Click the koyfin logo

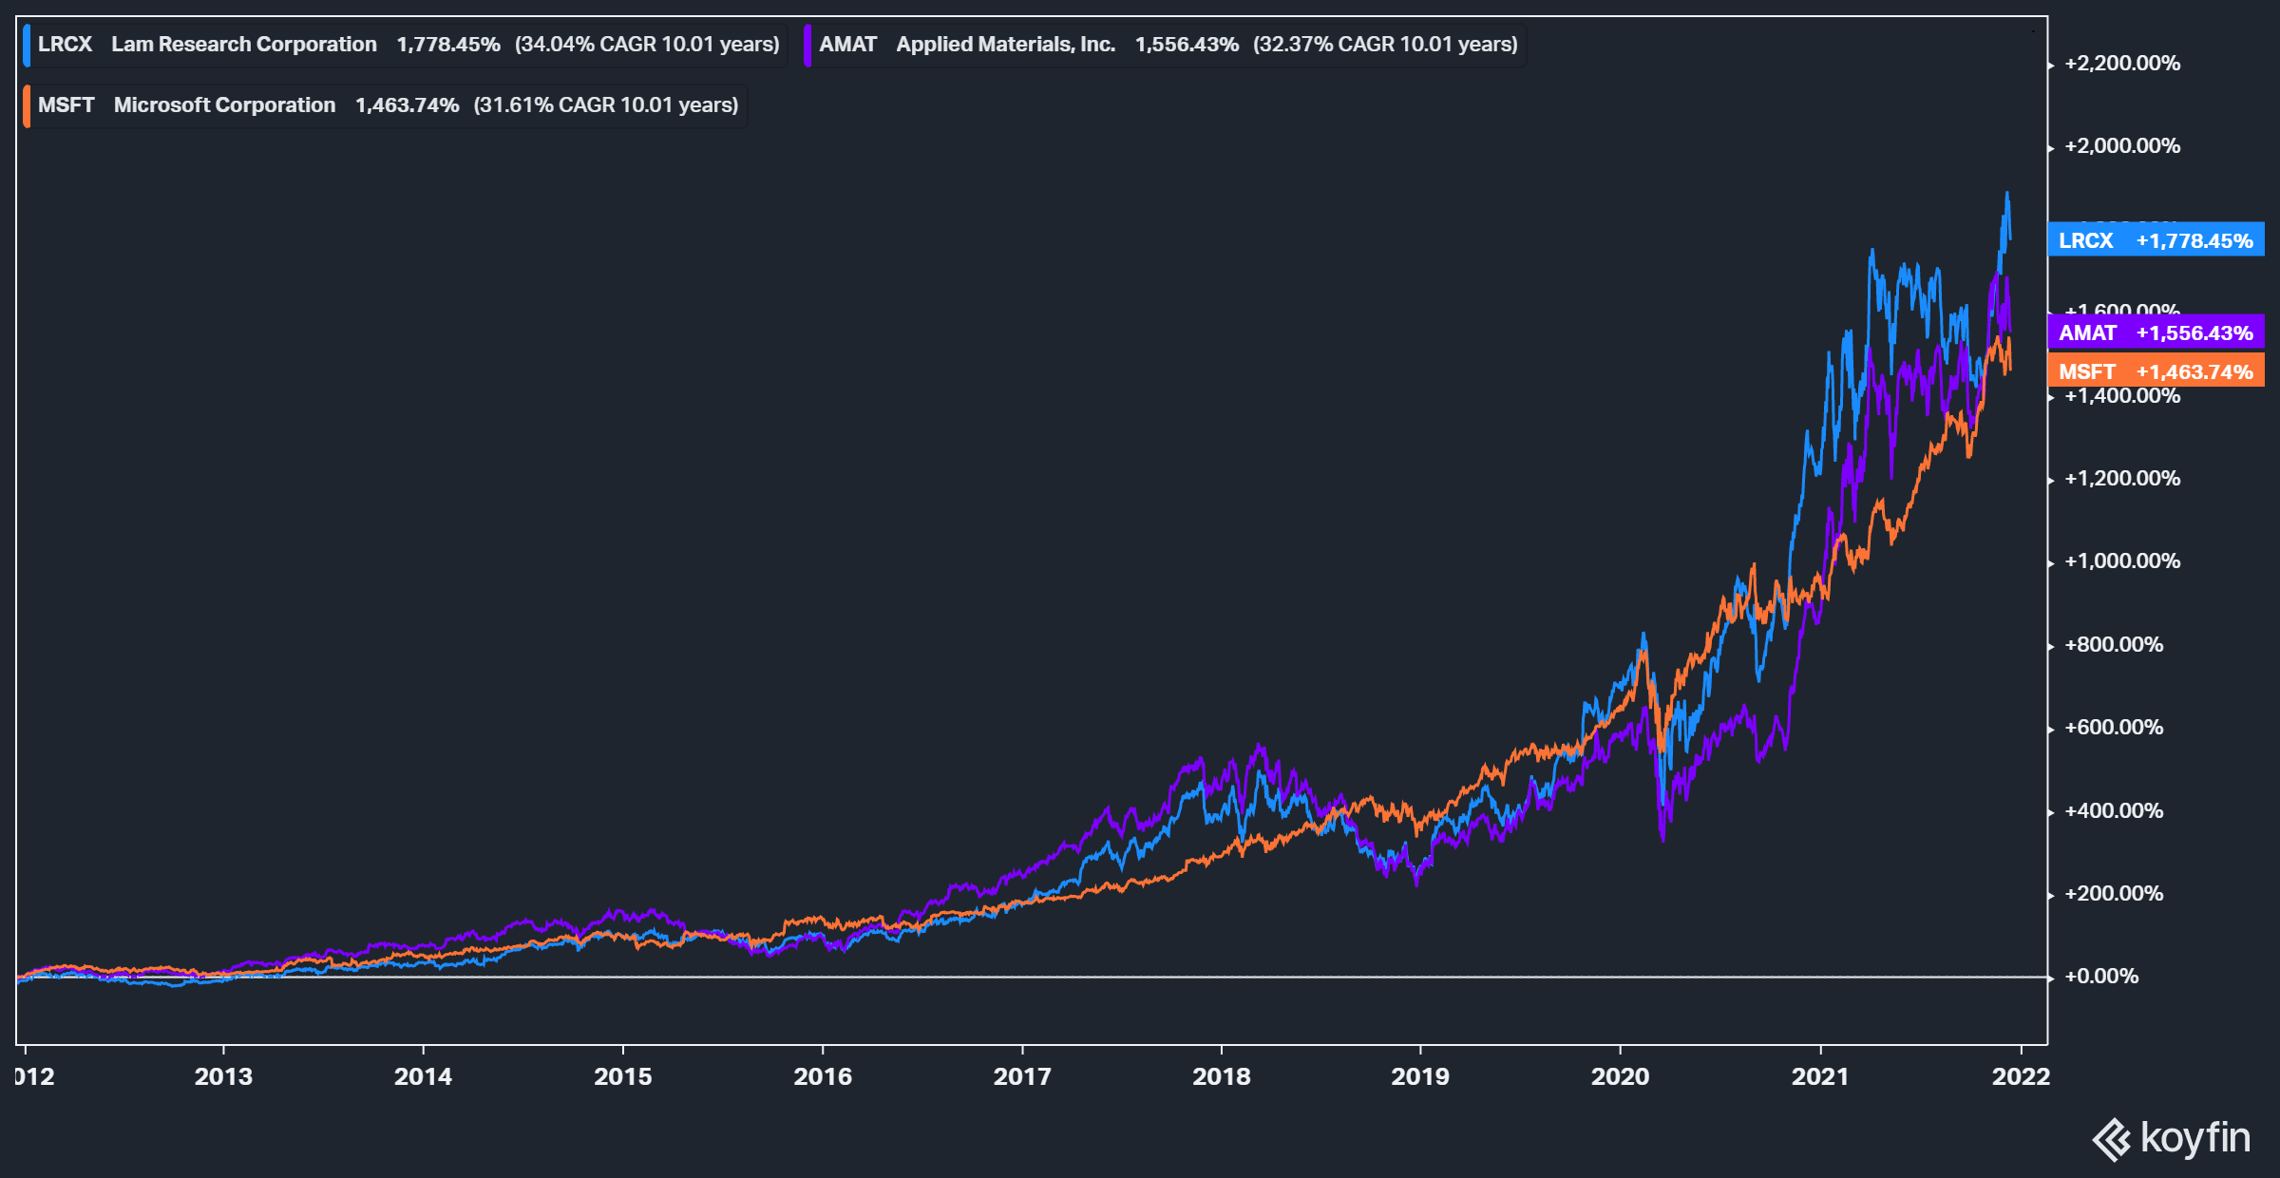click(x=2171, y=1139)
